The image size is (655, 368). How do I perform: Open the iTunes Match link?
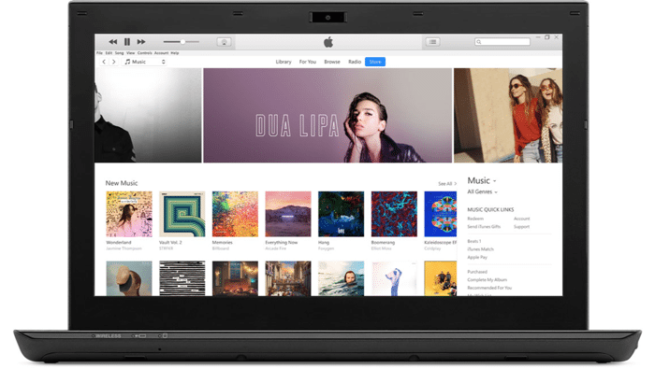(x=480, y=249)
